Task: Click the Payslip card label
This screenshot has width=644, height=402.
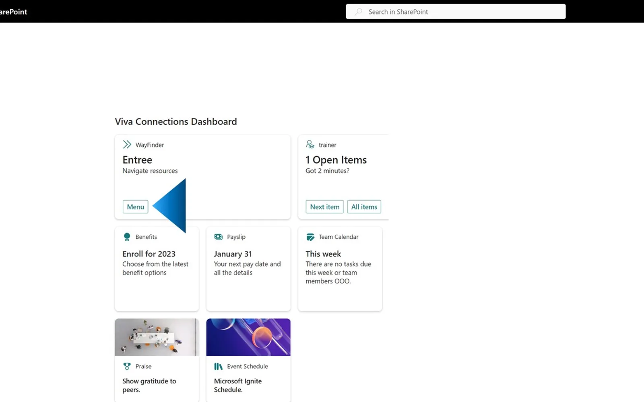Action: pyautogui.click(x=236, y=237)
